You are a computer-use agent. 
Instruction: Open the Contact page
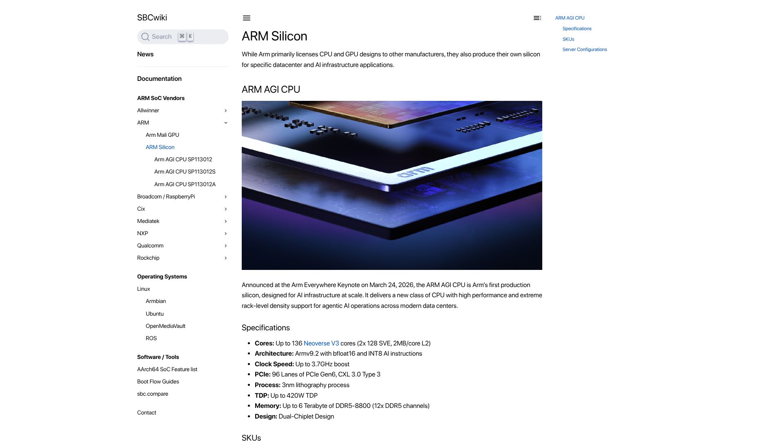click(x=147, y=413)
